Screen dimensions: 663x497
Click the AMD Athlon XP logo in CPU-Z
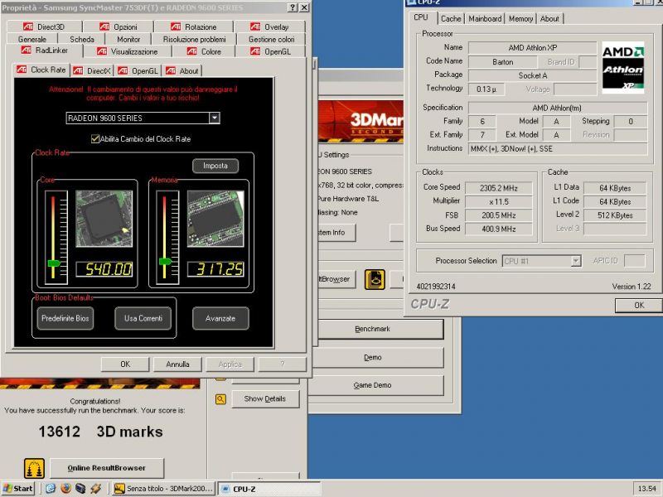(623, 67)
